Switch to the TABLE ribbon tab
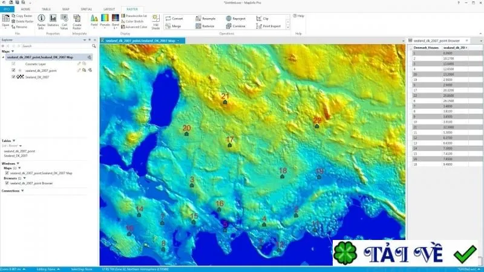The height and width of the screenshot is (272, 484). click(47, 9)
